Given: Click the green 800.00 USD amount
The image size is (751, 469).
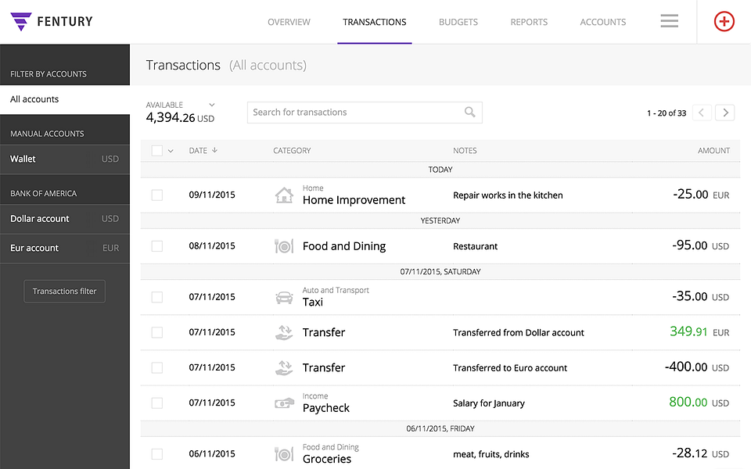Looking at the screenshot, I should click(699, 402).
